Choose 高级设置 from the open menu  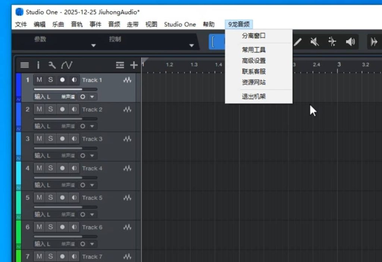tap(254, 60)
